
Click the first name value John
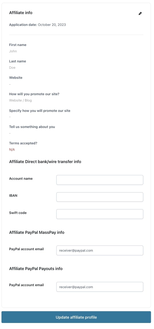[x=13, y=51]
